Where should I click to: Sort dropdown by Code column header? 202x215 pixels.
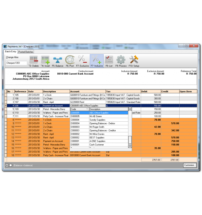[79, 109]
